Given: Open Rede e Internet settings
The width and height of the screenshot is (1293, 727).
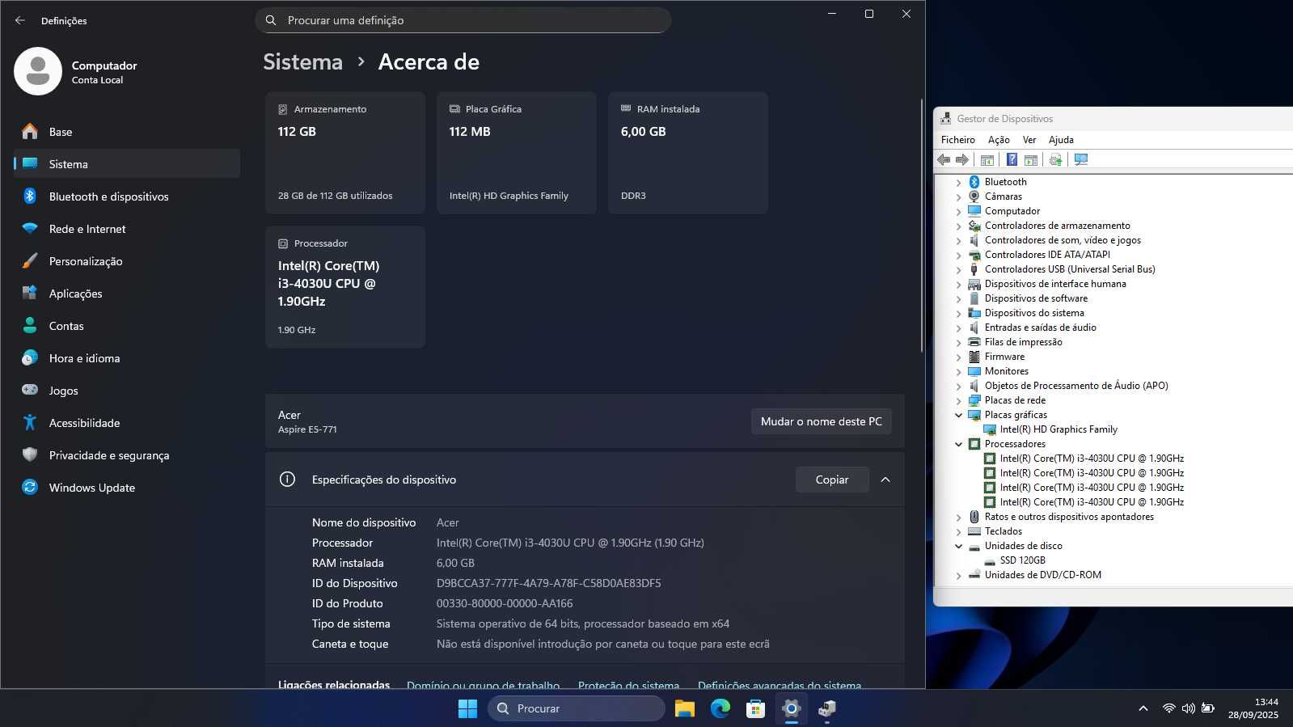Looking at the screenshot, I should tap(127, 229).
